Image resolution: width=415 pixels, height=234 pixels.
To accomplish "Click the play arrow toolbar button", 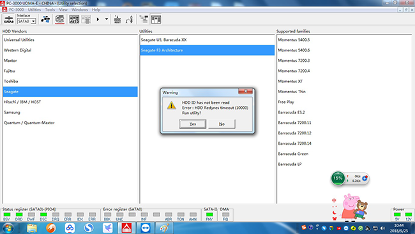I will click(98, 19).
